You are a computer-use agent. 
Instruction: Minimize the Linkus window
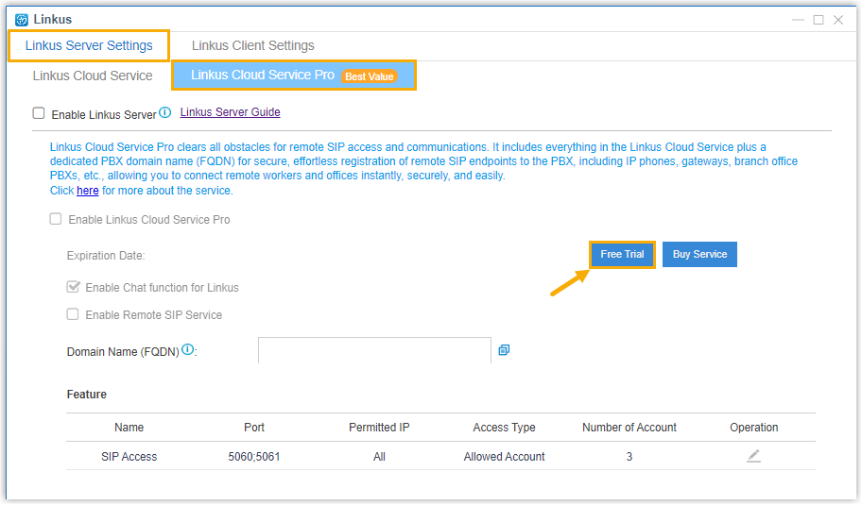tap(799, 19)
